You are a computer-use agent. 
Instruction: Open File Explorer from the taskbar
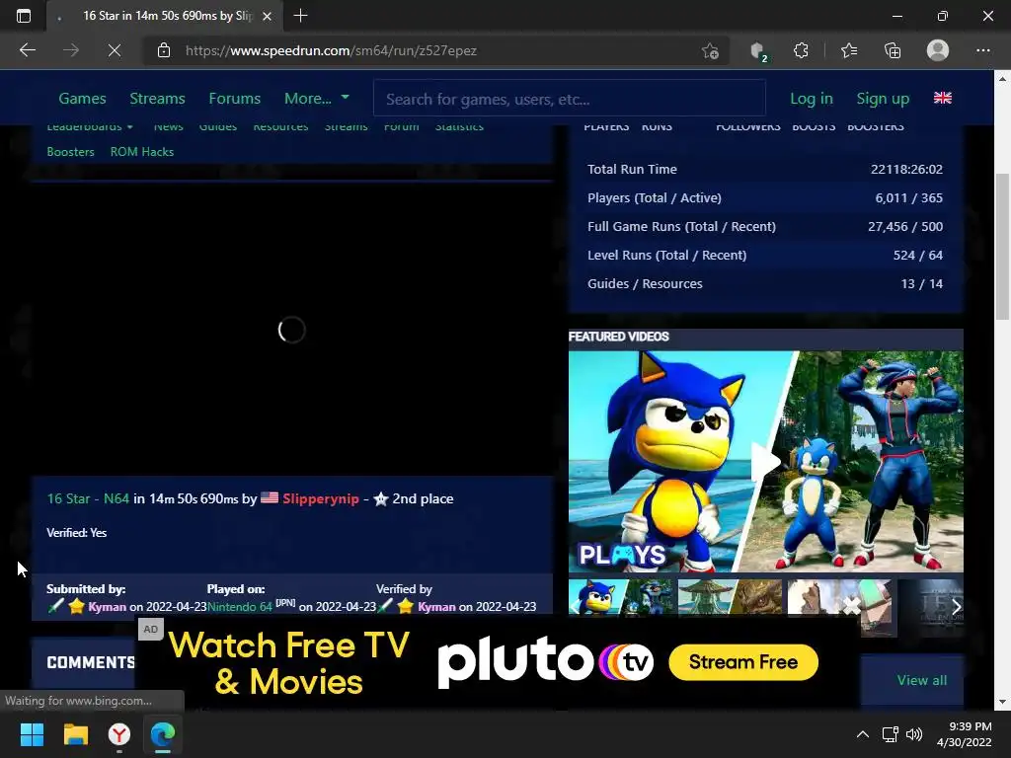point(75,734)
